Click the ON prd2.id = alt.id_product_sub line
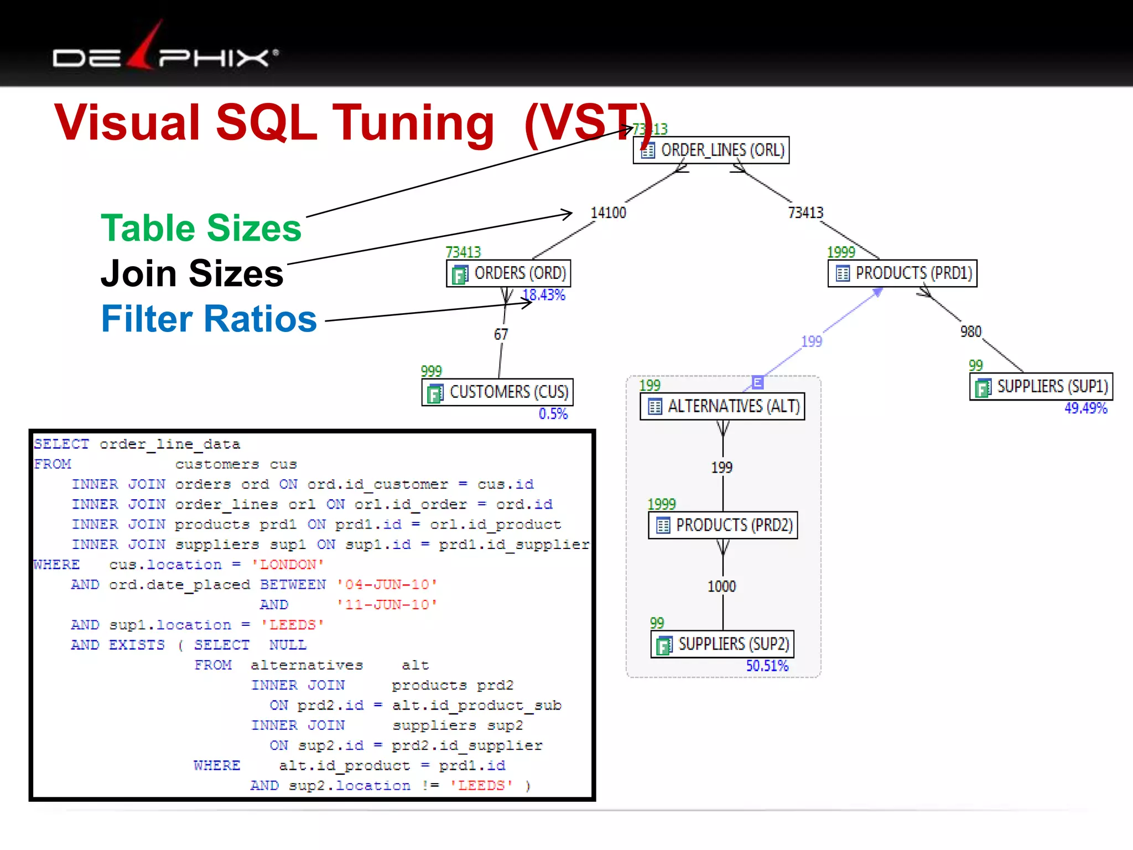 coord(415,706)
